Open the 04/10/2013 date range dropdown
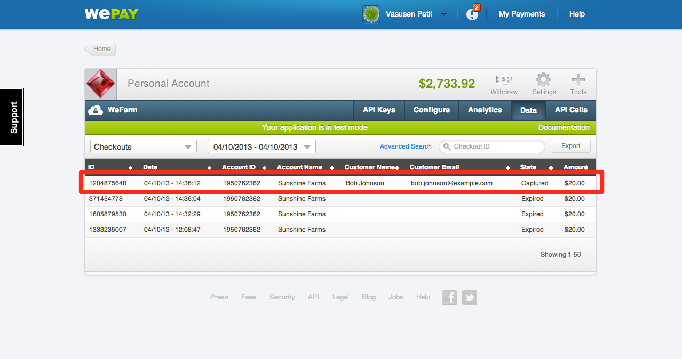Image resolution: width=682 pixels, height=359 pixels. (x=261, y=147)
